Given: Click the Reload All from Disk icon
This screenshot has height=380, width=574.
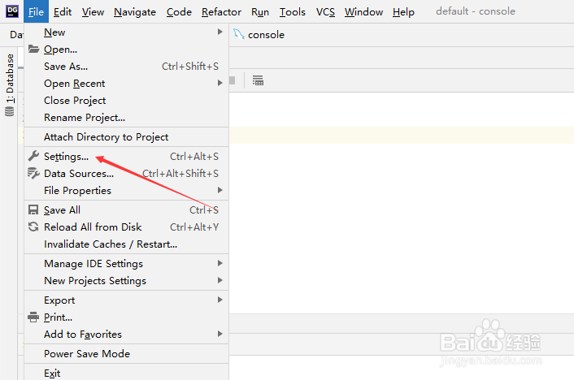Looking at the screenshot, I should [x=33, y=227].
